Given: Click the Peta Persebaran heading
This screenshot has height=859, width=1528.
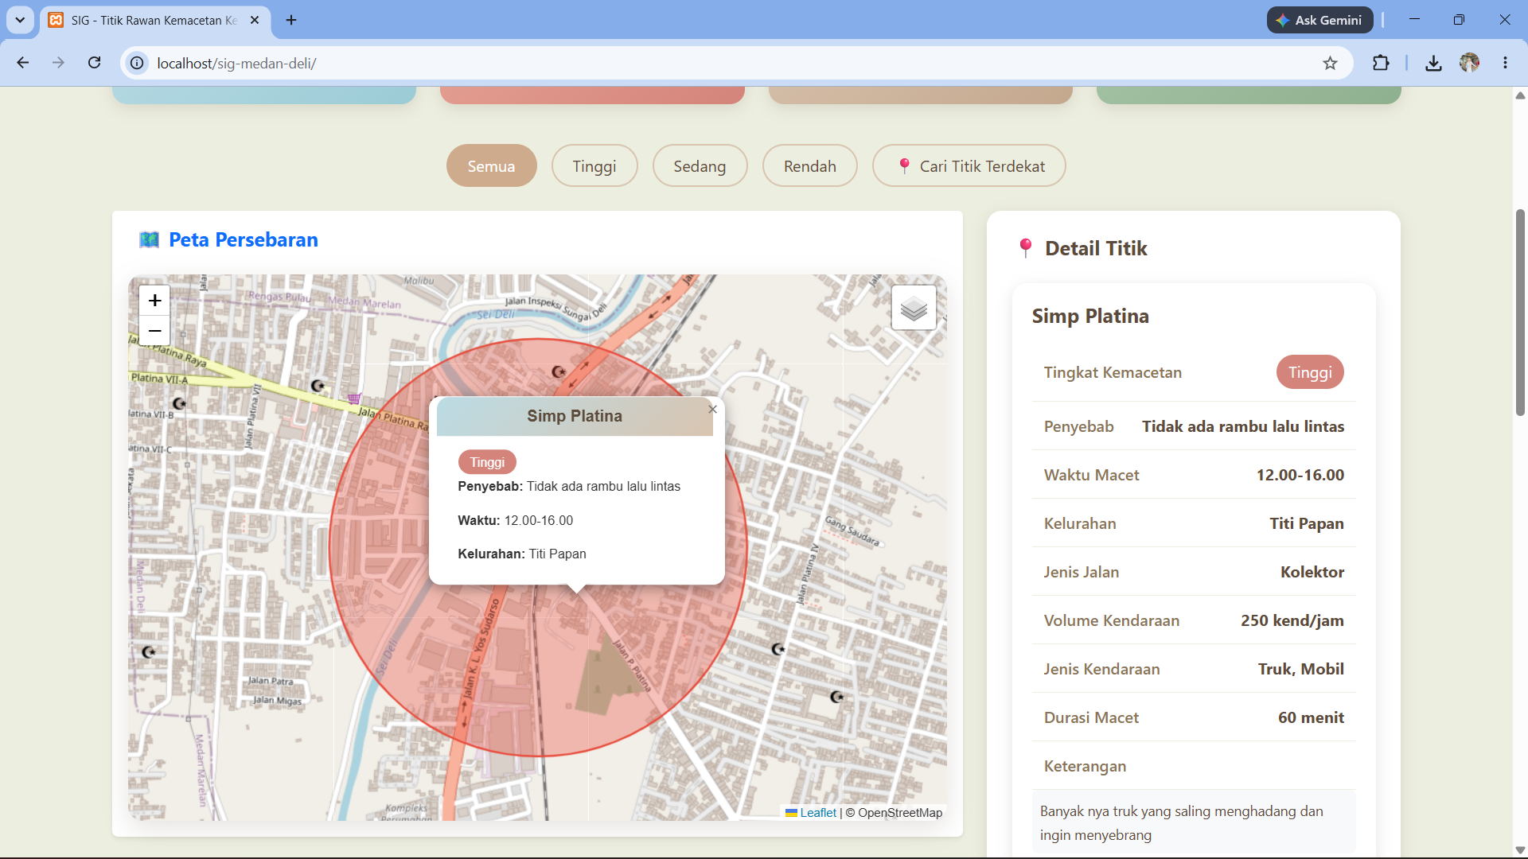Looking at the screenshot, I should point(244,239).
